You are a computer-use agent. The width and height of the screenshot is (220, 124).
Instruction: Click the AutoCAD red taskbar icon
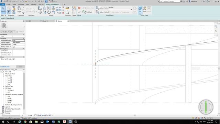tap(64, 122)
